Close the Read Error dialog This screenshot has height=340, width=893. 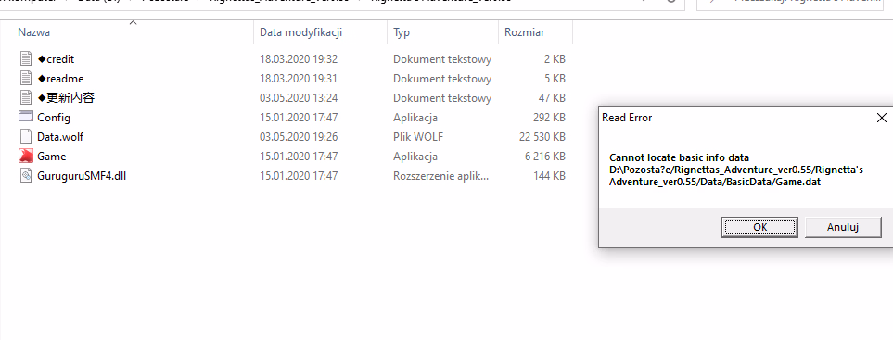[x=881, y=118]
